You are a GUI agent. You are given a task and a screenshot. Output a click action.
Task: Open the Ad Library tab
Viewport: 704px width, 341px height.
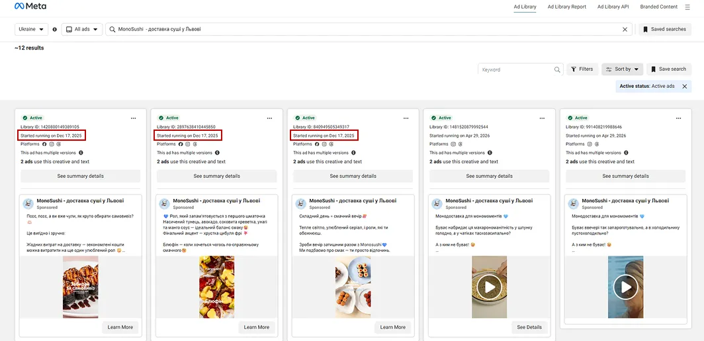pos(525,7)
